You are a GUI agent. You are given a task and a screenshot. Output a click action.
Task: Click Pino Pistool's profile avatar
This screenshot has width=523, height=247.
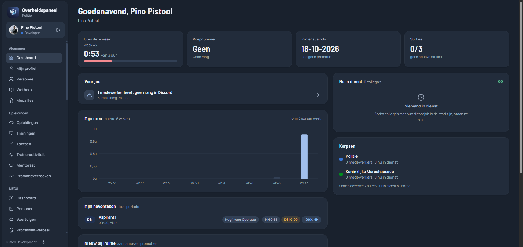coord(14,30)
